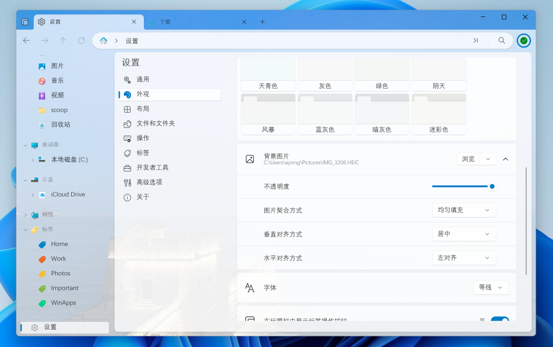This screenshot has width=553, height=347.
Task: Switch to the 下载 tab
Action: 198,22
